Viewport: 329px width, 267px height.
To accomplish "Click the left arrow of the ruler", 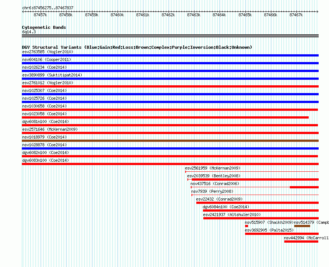I will pos(23,11).
